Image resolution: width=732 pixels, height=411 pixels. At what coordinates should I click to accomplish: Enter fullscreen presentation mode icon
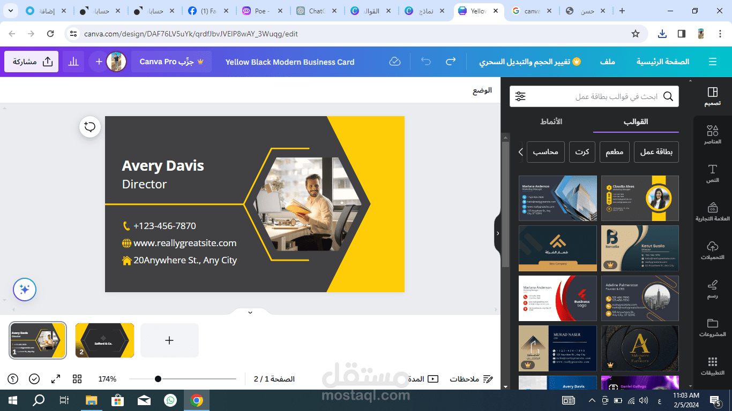click(x=56, y=379)
